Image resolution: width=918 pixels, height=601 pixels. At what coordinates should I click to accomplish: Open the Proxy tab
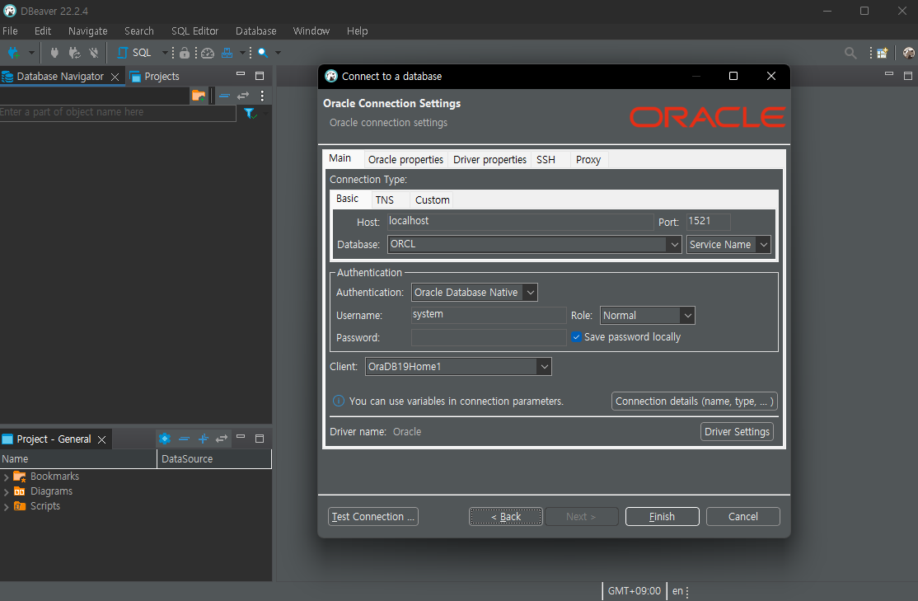(x=588, y=160)
